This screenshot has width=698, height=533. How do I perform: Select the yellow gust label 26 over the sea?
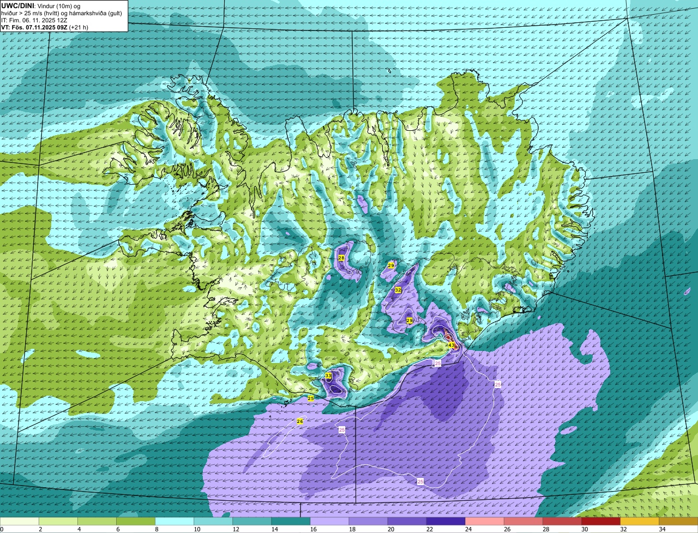tap(300, 421)
